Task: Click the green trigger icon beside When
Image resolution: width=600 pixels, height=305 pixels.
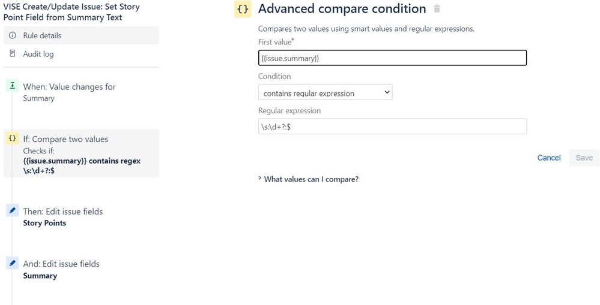Action: tap(12, 86)
